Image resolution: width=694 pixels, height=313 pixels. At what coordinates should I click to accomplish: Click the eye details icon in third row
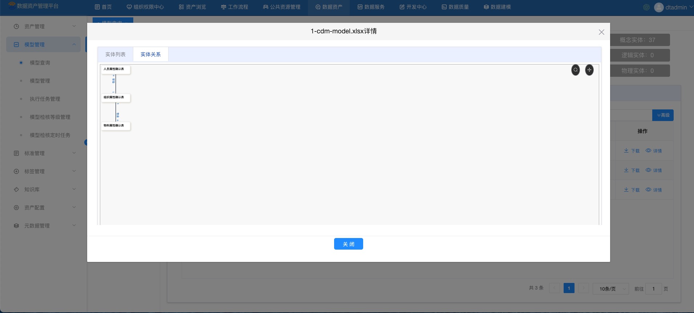pyautogui.click(x=648, y=190)
